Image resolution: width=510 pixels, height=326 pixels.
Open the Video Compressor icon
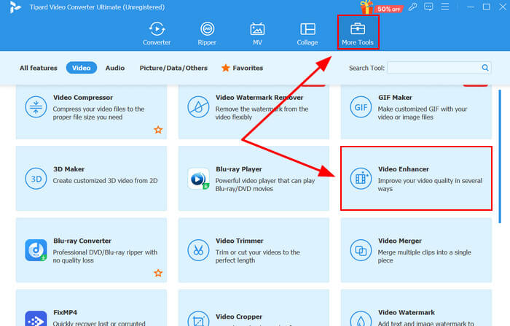(36, 107)
